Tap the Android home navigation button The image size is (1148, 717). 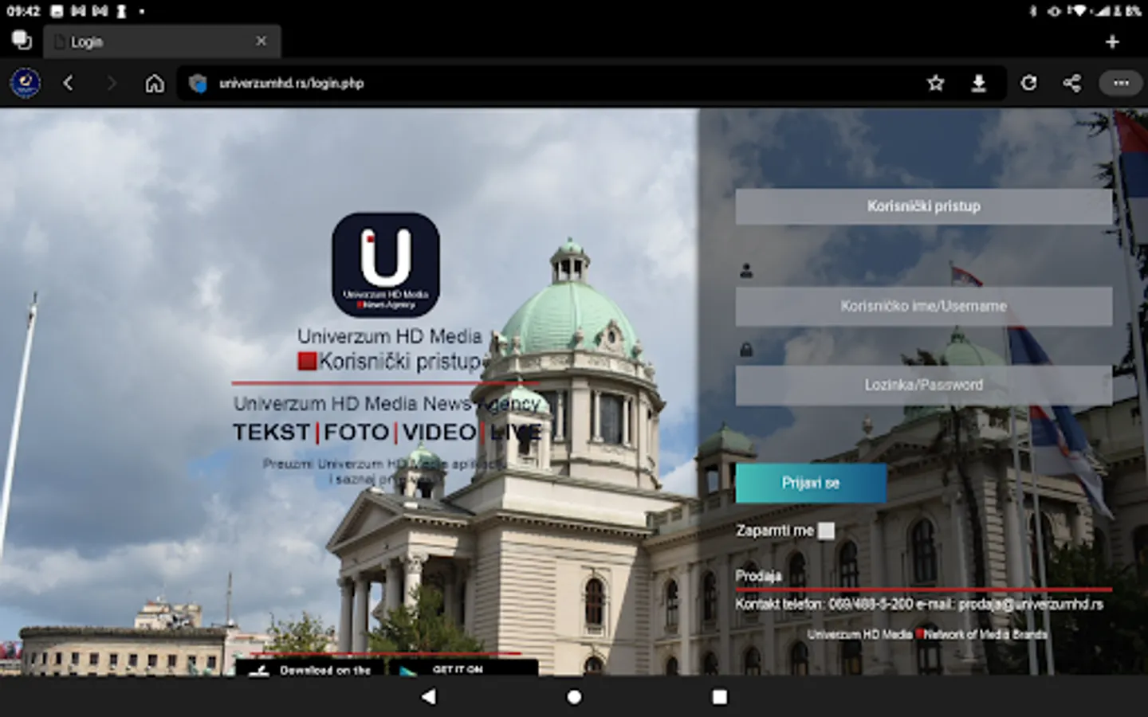click(x=574, y=697)
